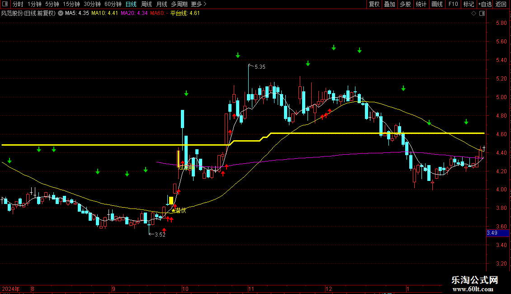This screenshot has width=511, height=294.
Task: Open the 多周期 multi-period view
Action: [179, 4]
